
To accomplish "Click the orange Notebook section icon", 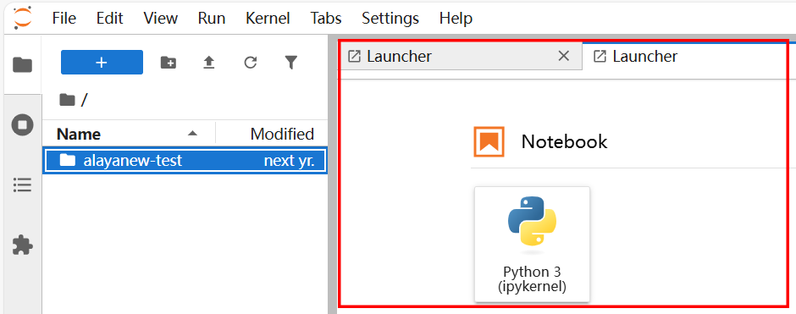I will [x=489, y=141].
